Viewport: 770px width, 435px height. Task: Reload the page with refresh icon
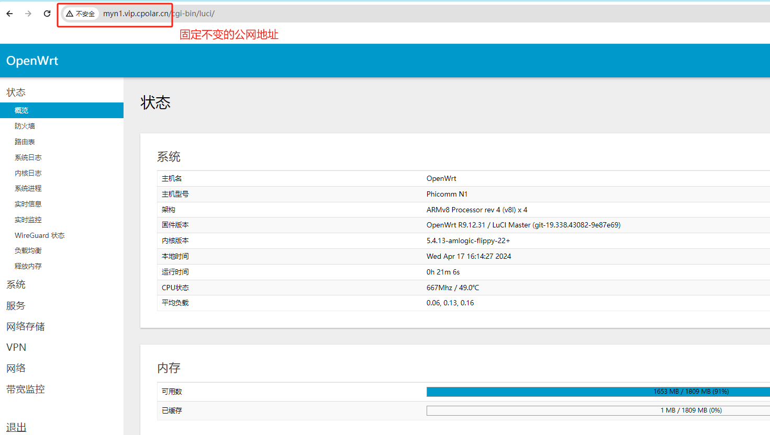click(x=47, y=14)
